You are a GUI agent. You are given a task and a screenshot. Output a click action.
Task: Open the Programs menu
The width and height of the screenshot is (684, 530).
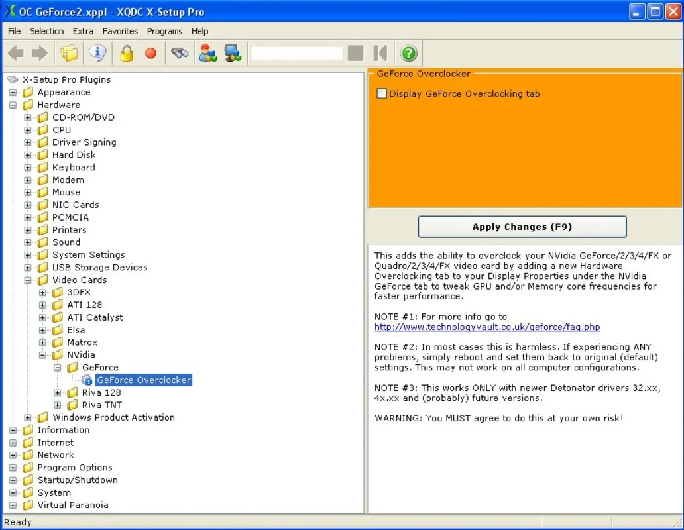[x=164, y=31]
